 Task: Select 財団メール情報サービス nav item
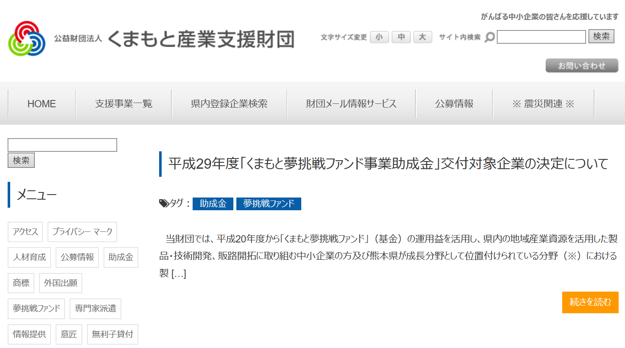click(351, 104)
